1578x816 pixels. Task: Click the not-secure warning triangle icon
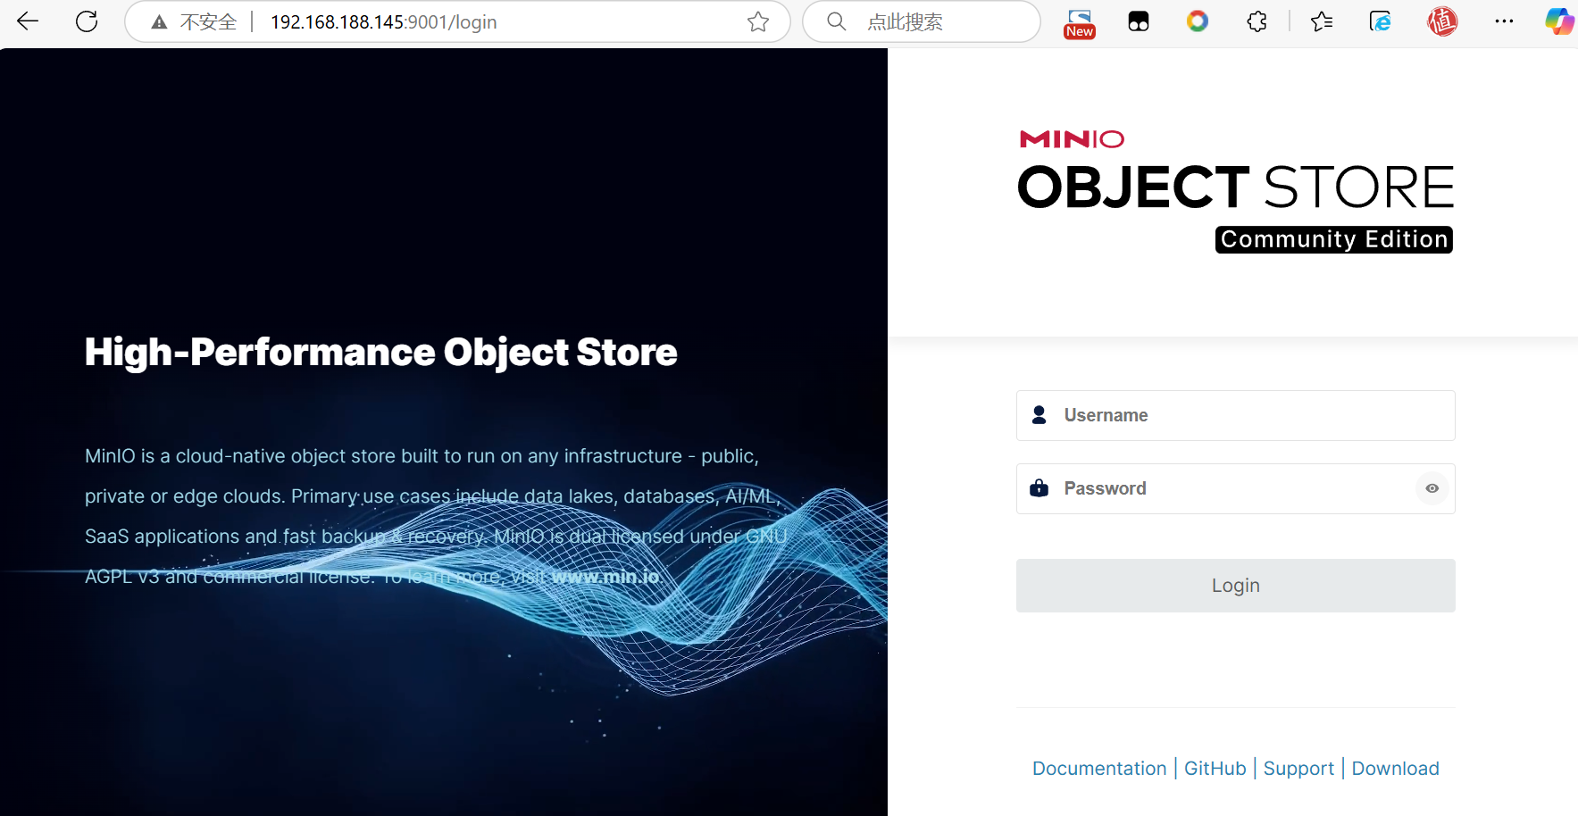159,22
